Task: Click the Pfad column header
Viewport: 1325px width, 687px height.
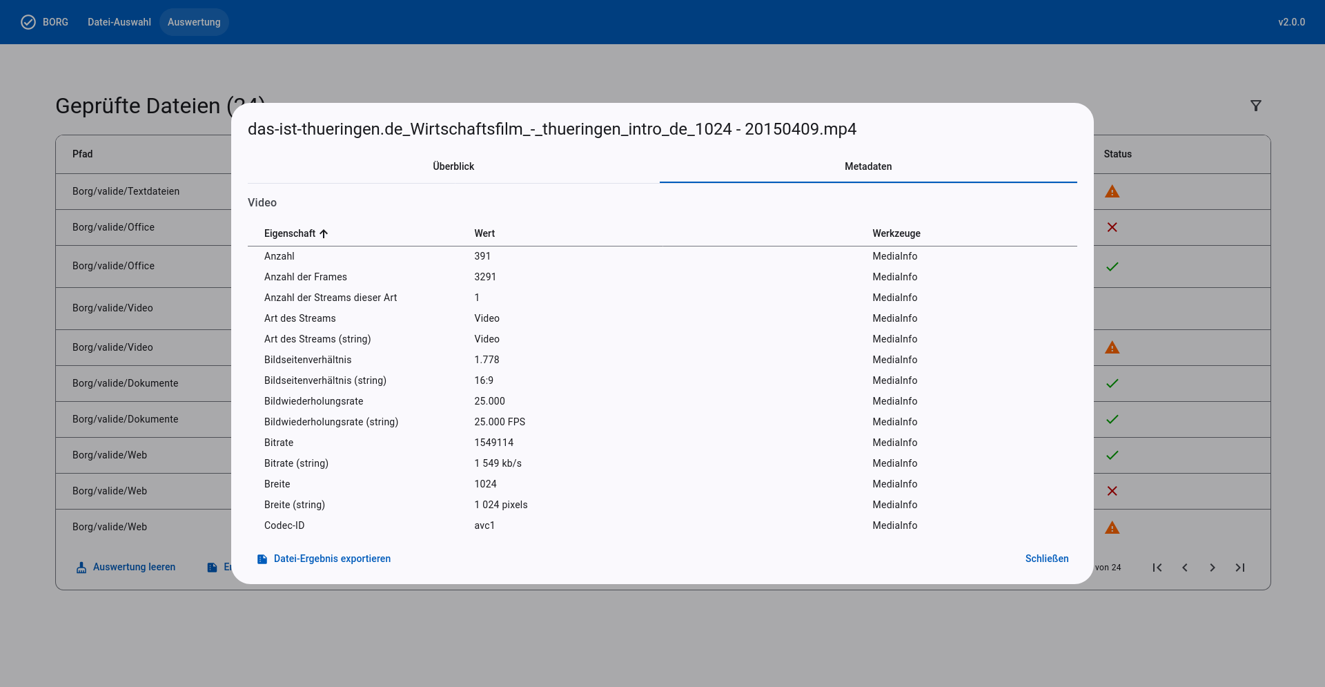Action: pos(82,154)
